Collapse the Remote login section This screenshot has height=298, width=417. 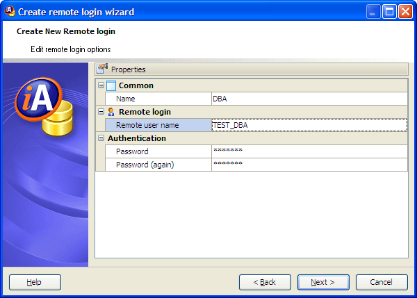(101, 111)
